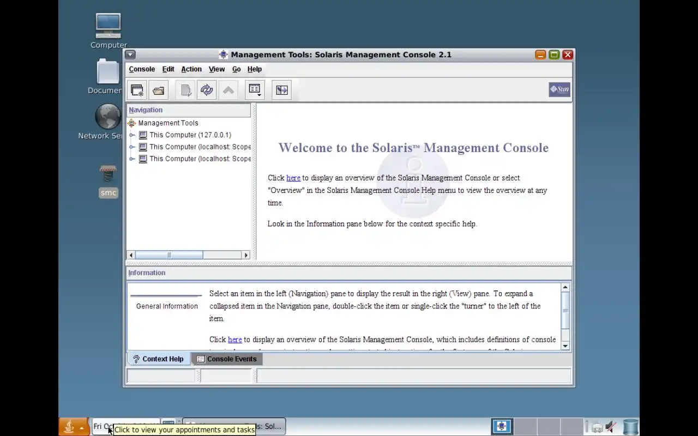Click the 'Welcome to the Solaris Management Console' heading

(413, 148)
